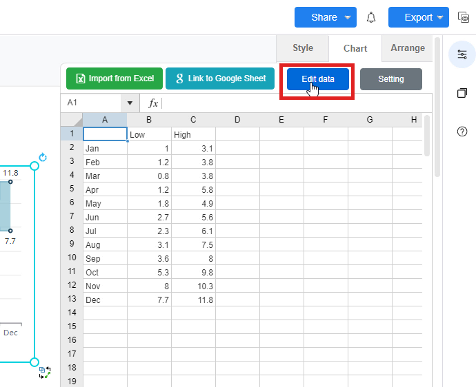This screenshot has width=476, height=387.
Task: Open the notifications bell
Action: tap(371, 17)
